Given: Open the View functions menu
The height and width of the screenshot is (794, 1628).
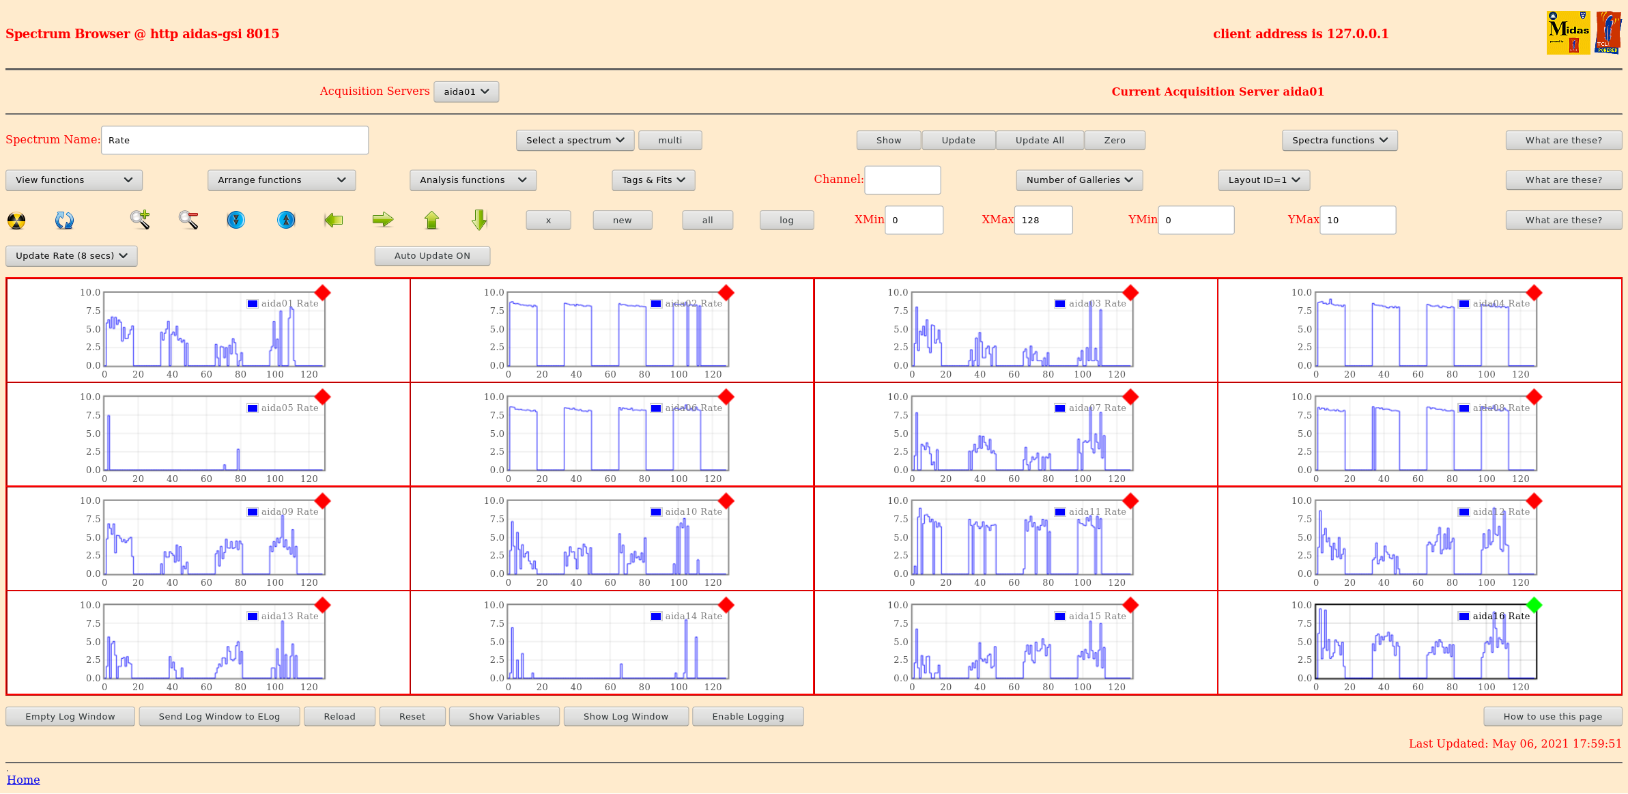Looking at the screenshot, I should point(74,180).
